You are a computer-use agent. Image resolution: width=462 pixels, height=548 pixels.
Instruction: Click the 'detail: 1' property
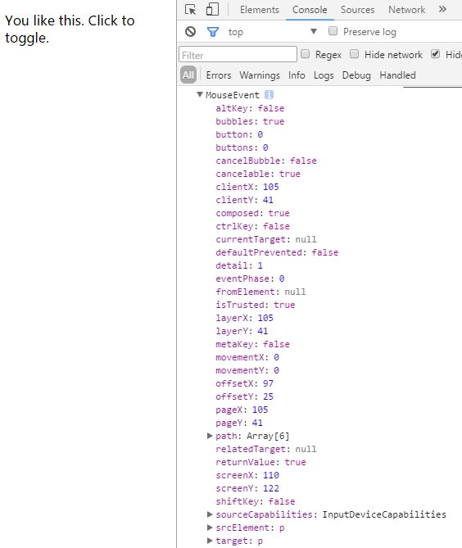(239, 265)
